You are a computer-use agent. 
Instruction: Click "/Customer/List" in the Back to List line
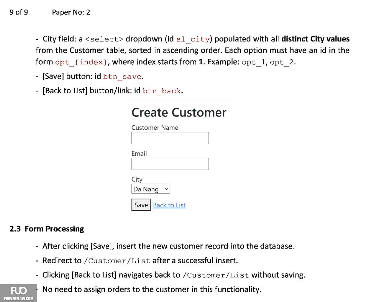tap(216, 275)
